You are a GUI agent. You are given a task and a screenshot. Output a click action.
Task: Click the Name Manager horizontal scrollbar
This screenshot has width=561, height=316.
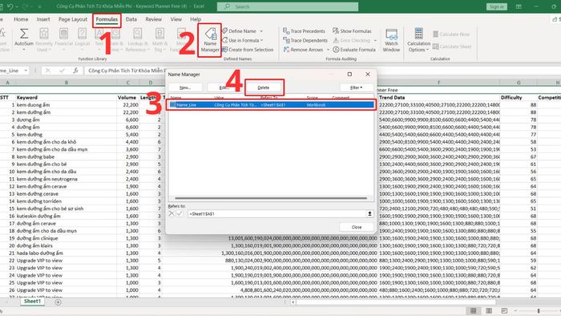tap(271, 198)
